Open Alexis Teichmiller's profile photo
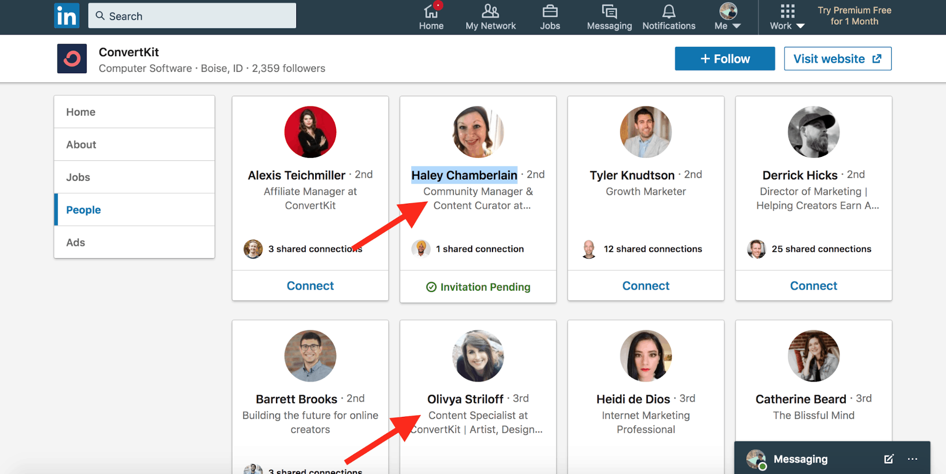Image resolution: width=946 pixels, height=474 pixels. coord(310,132)
